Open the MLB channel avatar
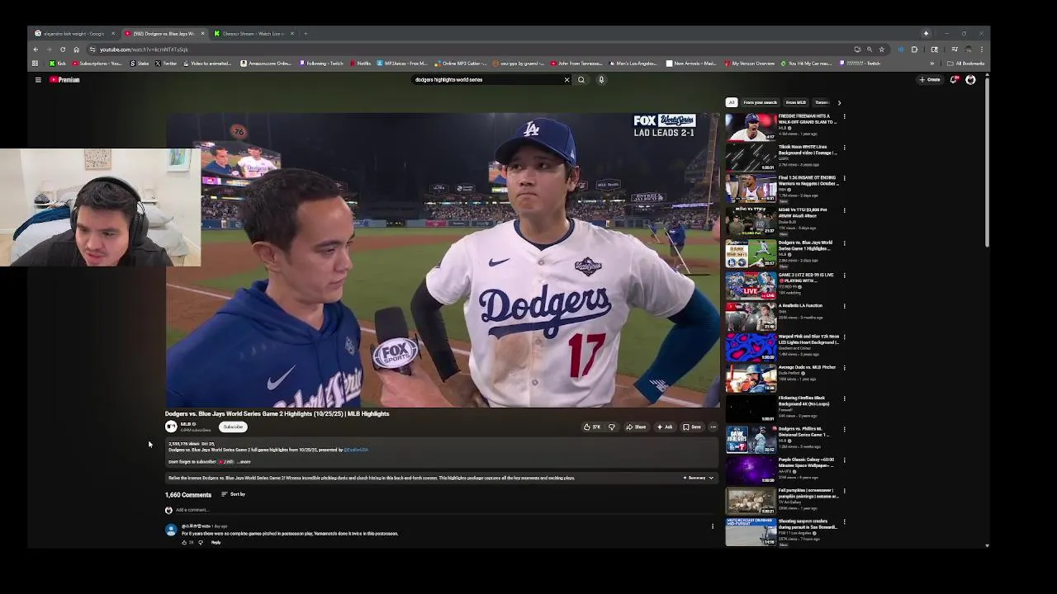 coord(171,427)
